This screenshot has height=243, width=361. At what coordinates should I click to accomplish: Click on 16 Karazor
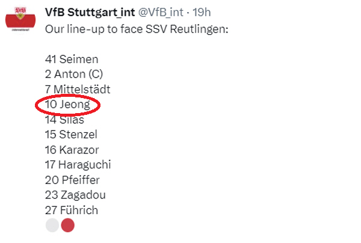pyautogui.click(x=72, y=150)
